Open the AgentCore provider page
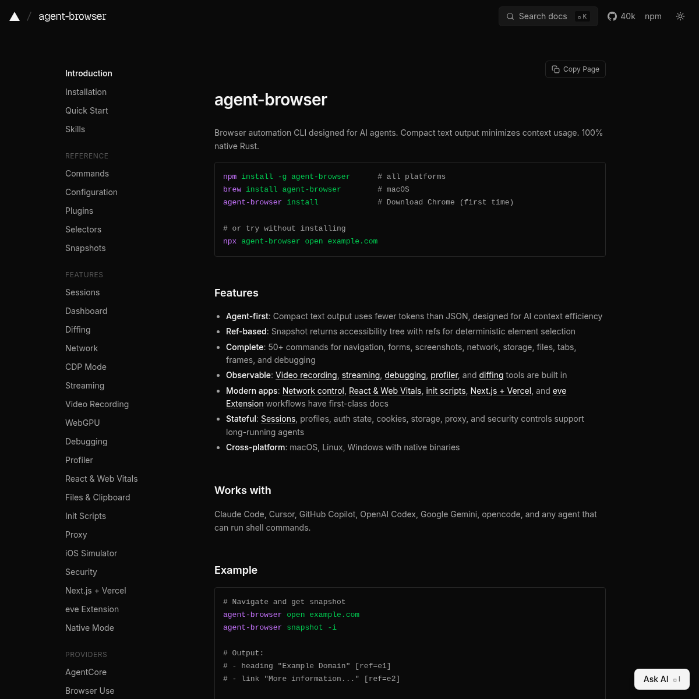Viewport: 699px width, 699px height. click(86, 672)
